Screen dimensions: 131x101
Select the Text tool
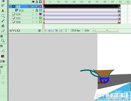click(x=3, y=11)
